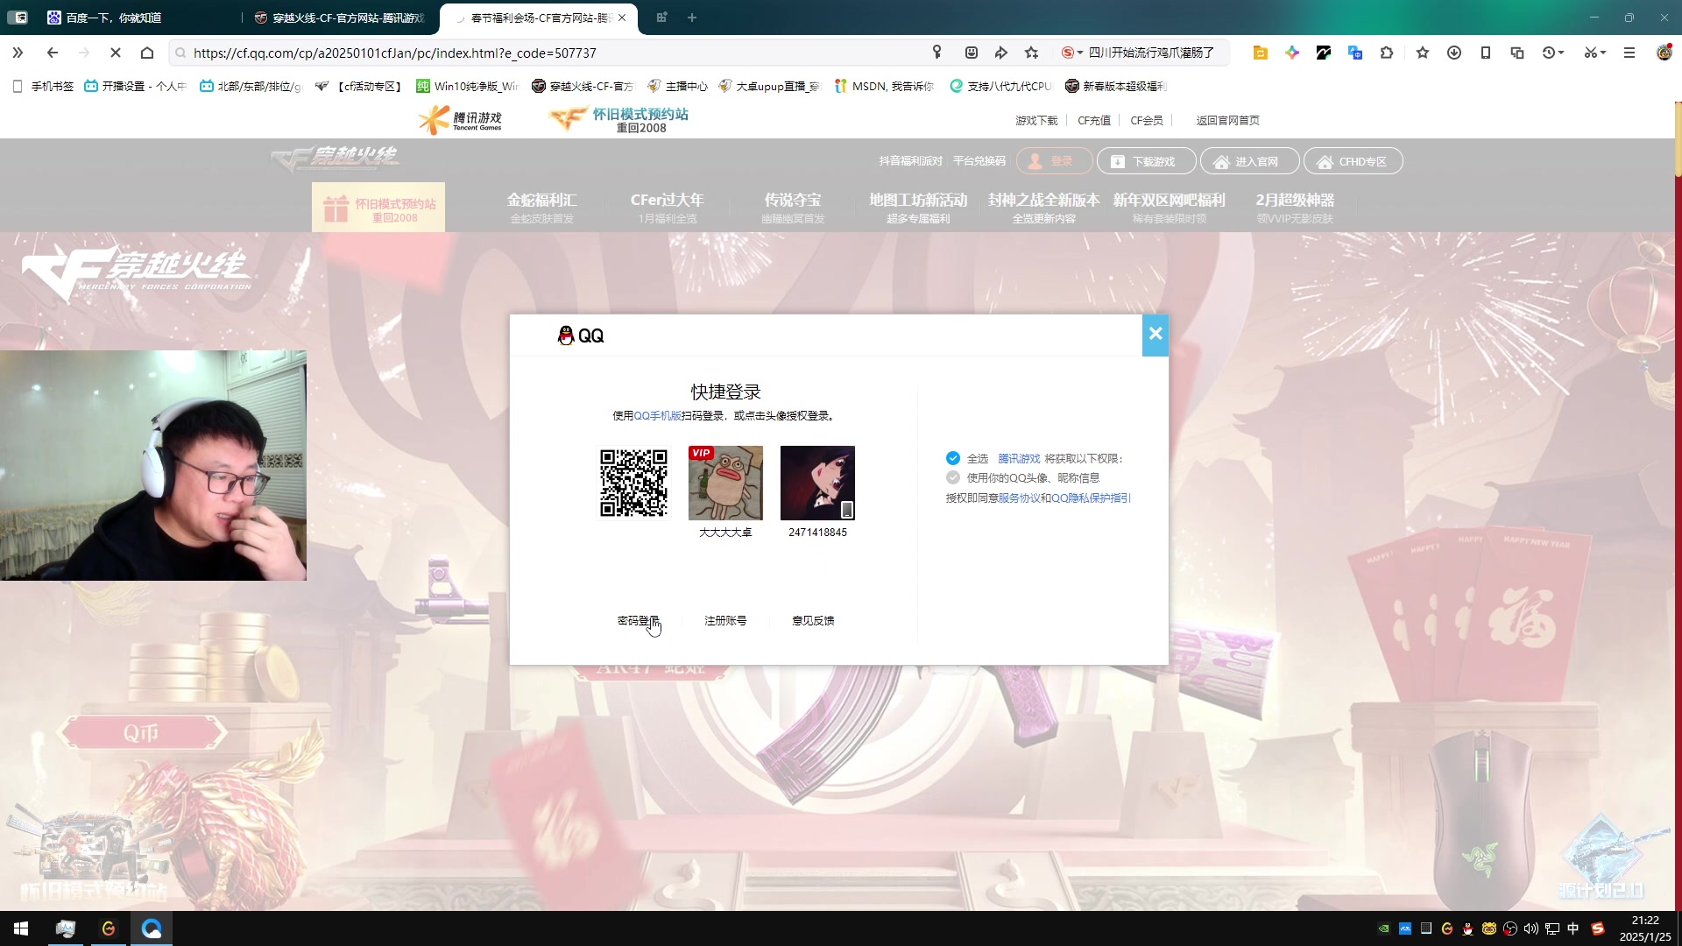The width and height of the screenshot is (1682, 946).
Task: Toggle the 全选 permission checkbox
Action: tap(953, 458)
